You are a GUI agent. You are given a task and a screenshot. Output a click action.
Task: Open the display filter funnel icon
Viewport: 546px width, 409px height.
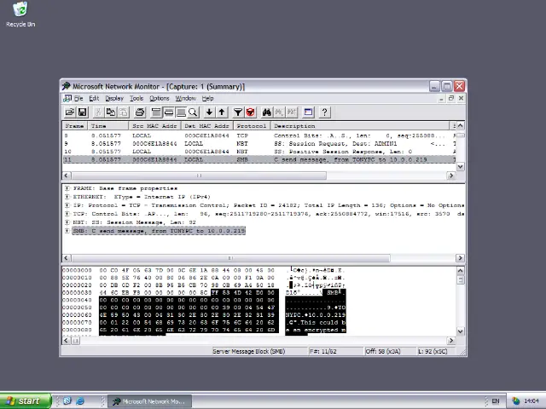pyautogui.click(x=238, y=112)
